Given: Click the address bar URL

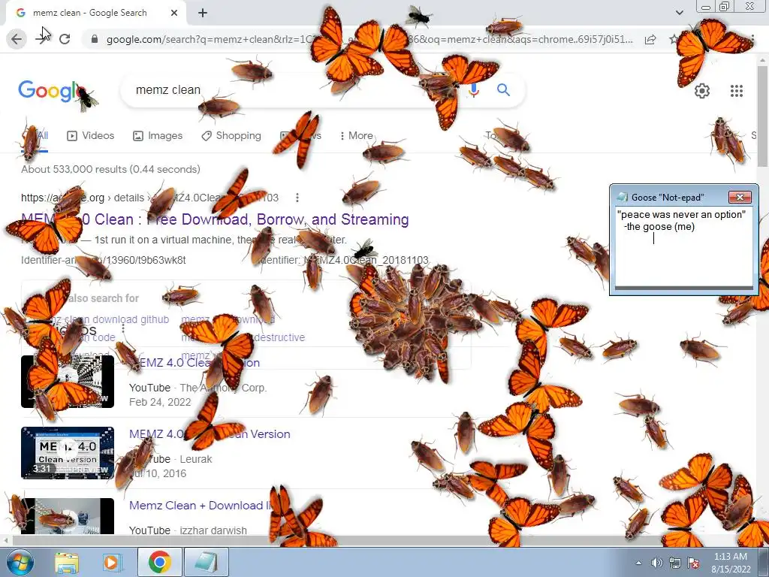Looking at the screenshot, I should (369, 39).
